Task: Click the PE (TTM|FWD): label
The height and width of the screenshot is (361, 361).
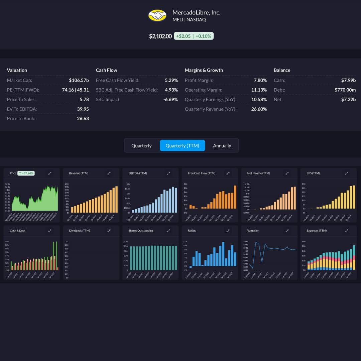Action: tap(23, 90)
